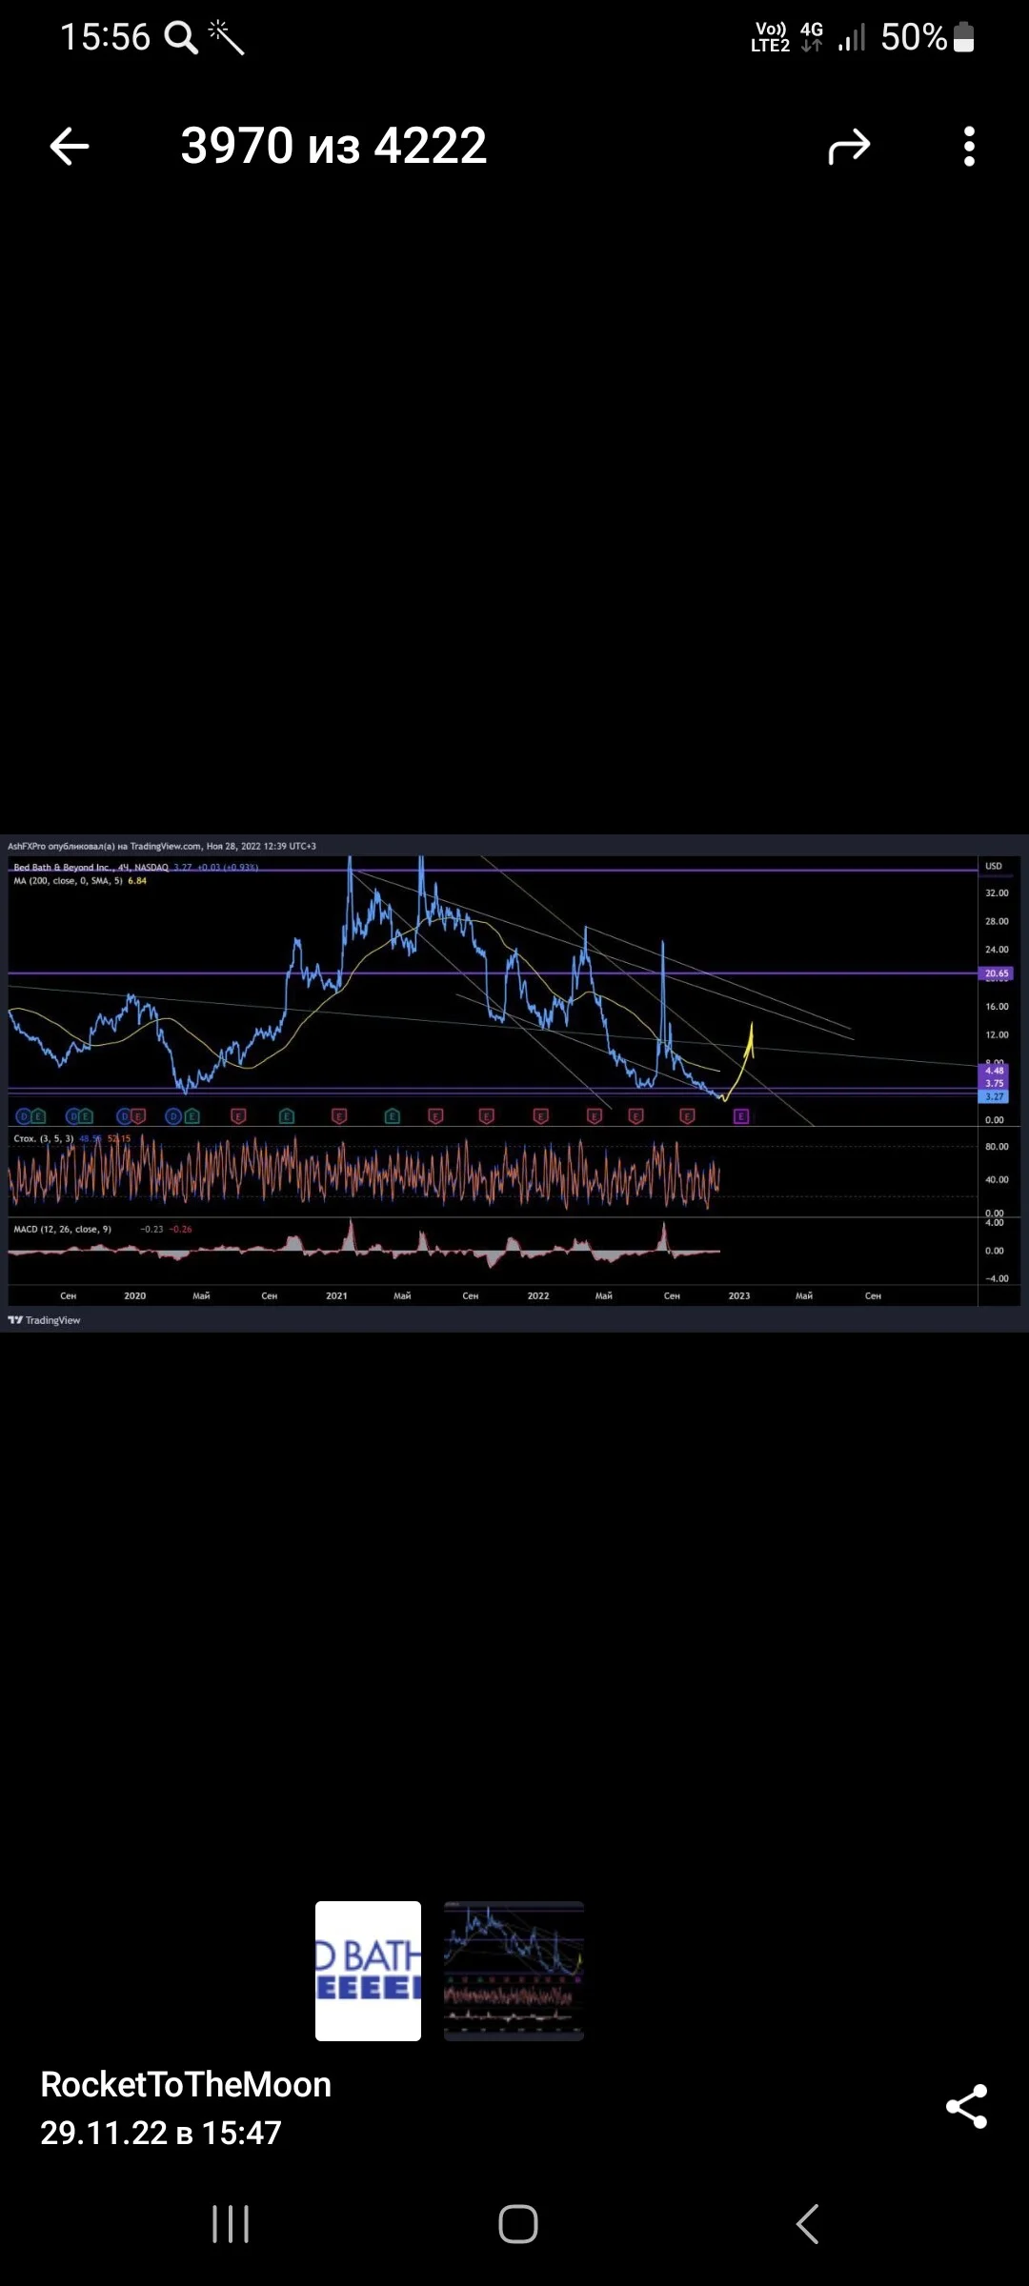Tap the share icon beside the post date
Viewport: 1029px width, 2286px height.
966,2106
